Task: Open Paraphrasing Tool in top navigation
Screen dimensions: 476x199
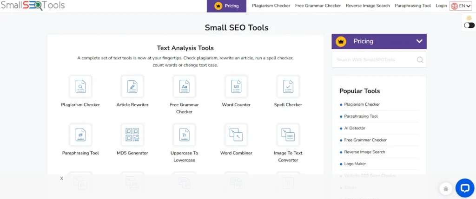Action: click(x=413, y=6)
